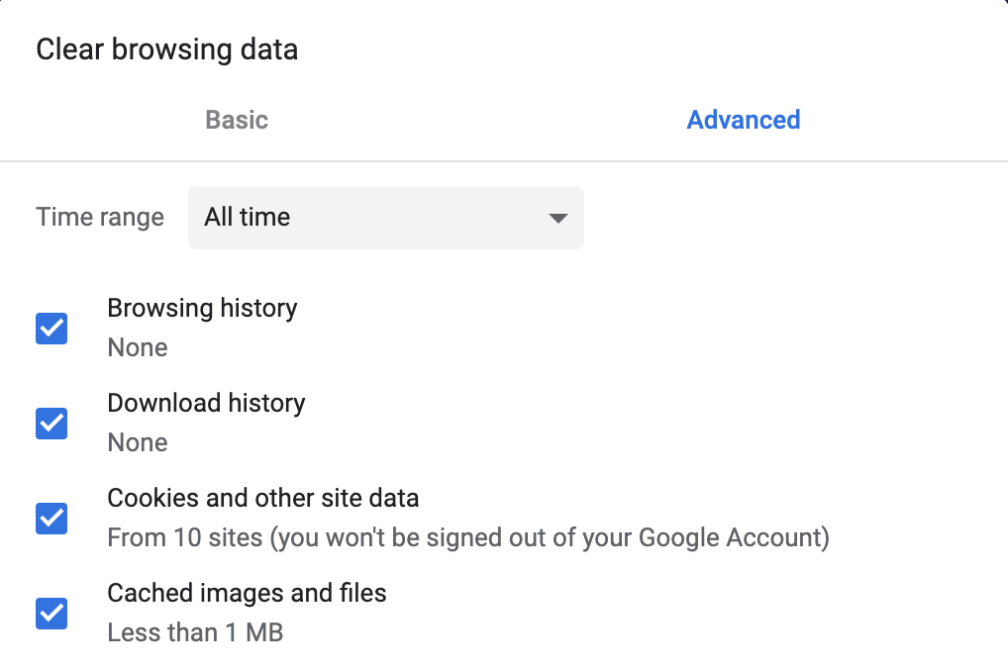Click the "Cookies and other site data" label

coord(262,498)
